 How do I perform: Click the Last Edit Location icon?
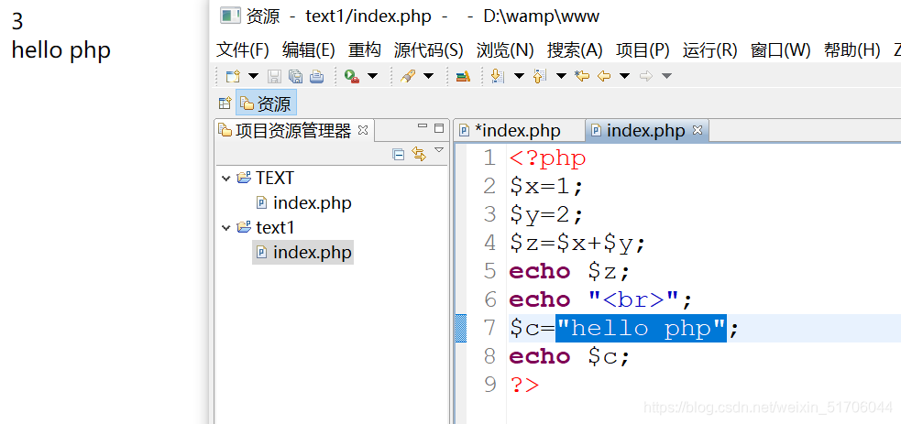[x=582, y=76]
